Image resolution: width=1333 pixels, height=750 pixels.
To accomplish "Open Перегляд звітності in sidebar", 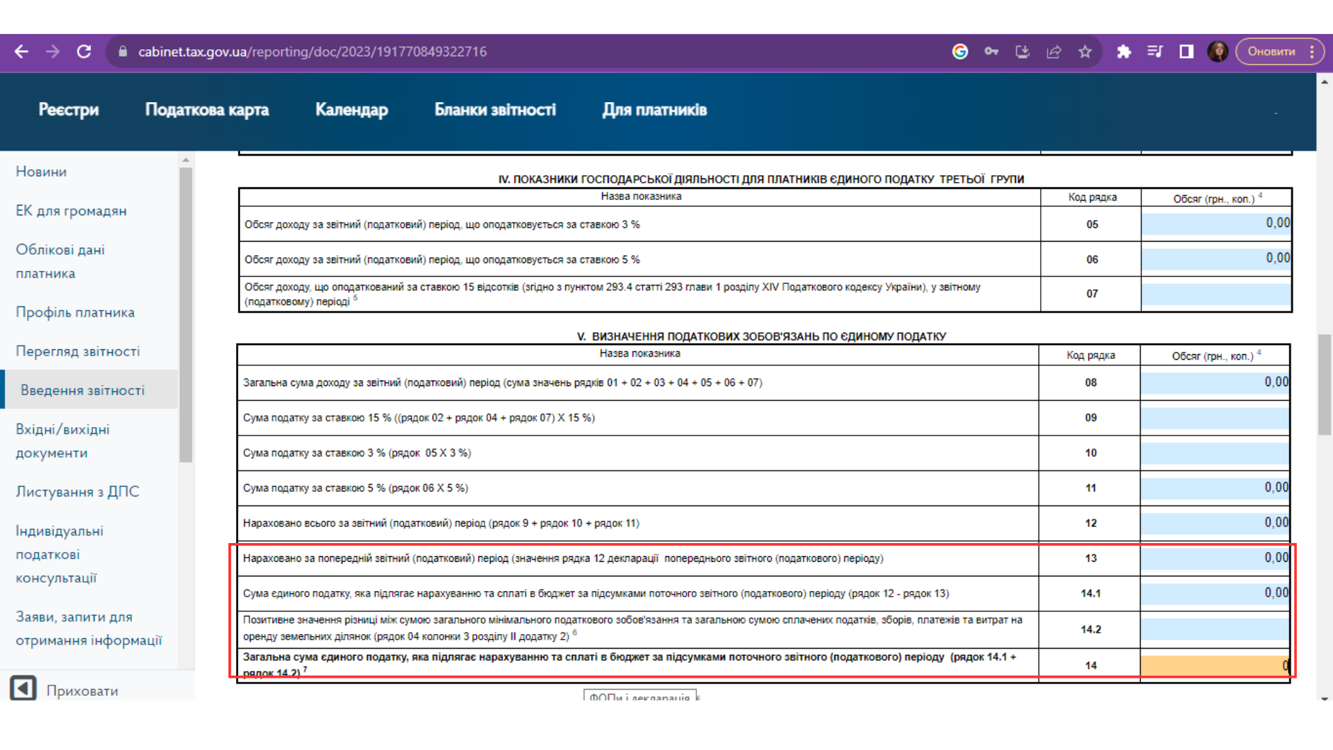I will click(78, 351).
